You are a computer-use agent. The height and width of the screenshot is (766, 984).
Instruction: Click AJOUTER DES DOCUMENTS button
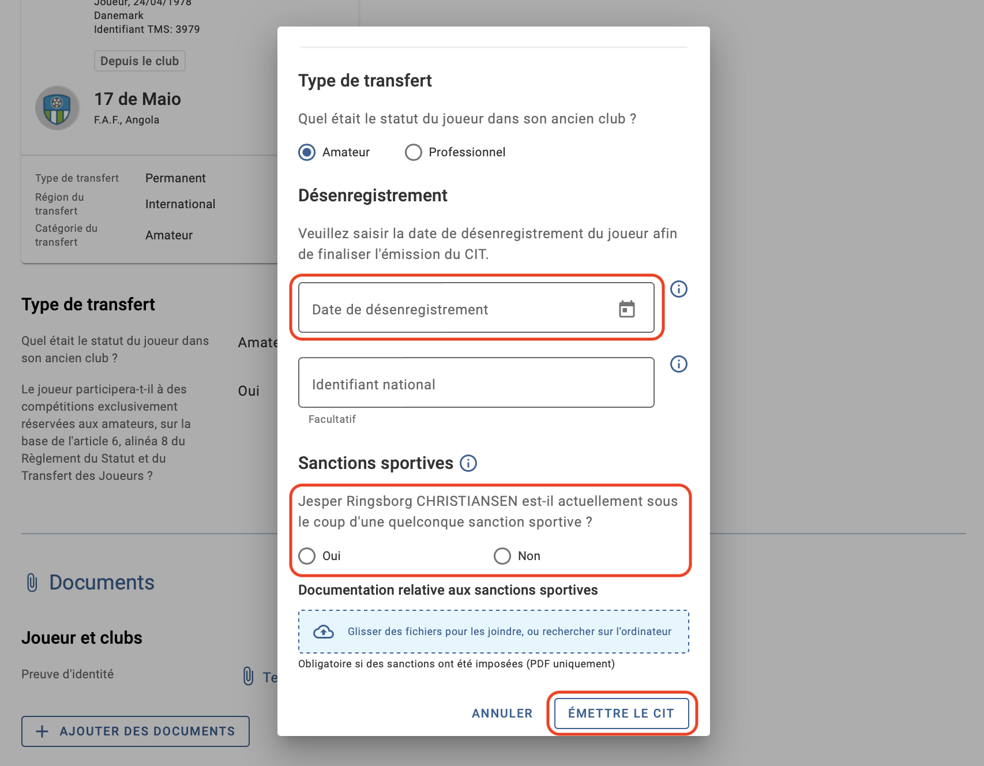tap(136, 731)
